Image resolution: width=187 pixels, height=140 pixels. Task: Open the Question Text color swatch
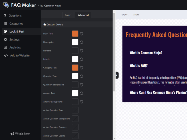75,76
